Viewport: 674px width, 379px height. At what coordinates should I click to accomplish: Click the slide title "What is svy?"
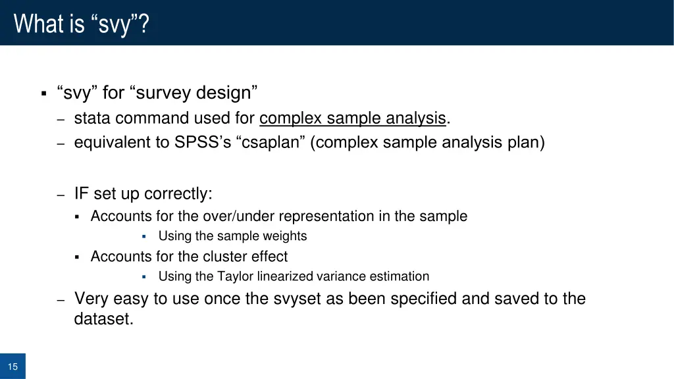[81, 24]
